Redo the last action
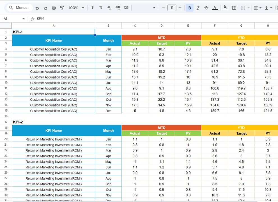This screenshot has height=202, width=278. click(x=45, y=8)
